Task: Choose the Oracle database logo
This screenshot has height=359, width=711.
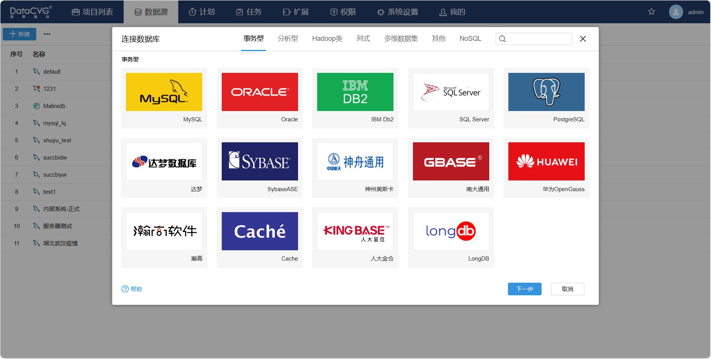Action: click(x=260, y=92)
